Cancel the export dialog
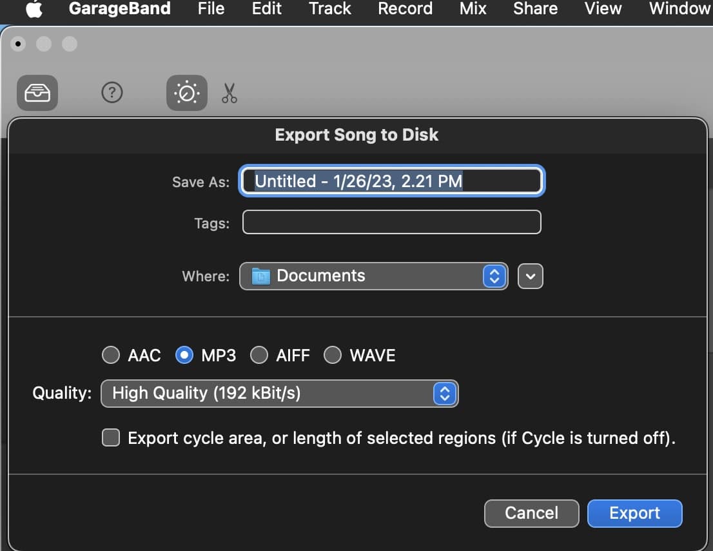This screenshot has width=713, height=551. [531, 513]
